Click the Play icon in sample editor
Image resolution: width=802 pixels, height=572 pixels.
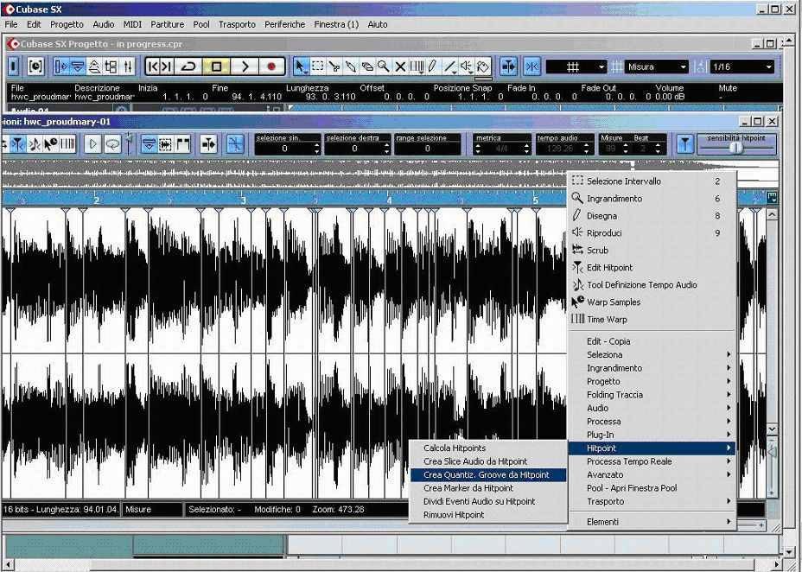[93, 144]
